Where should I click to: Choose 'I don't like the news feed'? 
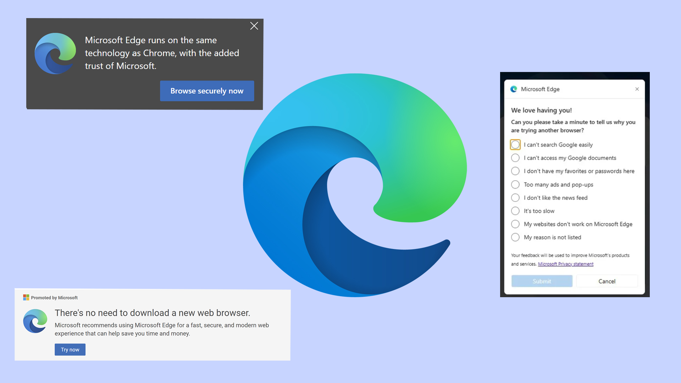coord(515,198)
